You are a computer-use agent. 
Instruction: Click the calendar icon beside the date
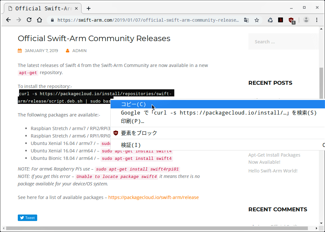click(x=20, y=50)
